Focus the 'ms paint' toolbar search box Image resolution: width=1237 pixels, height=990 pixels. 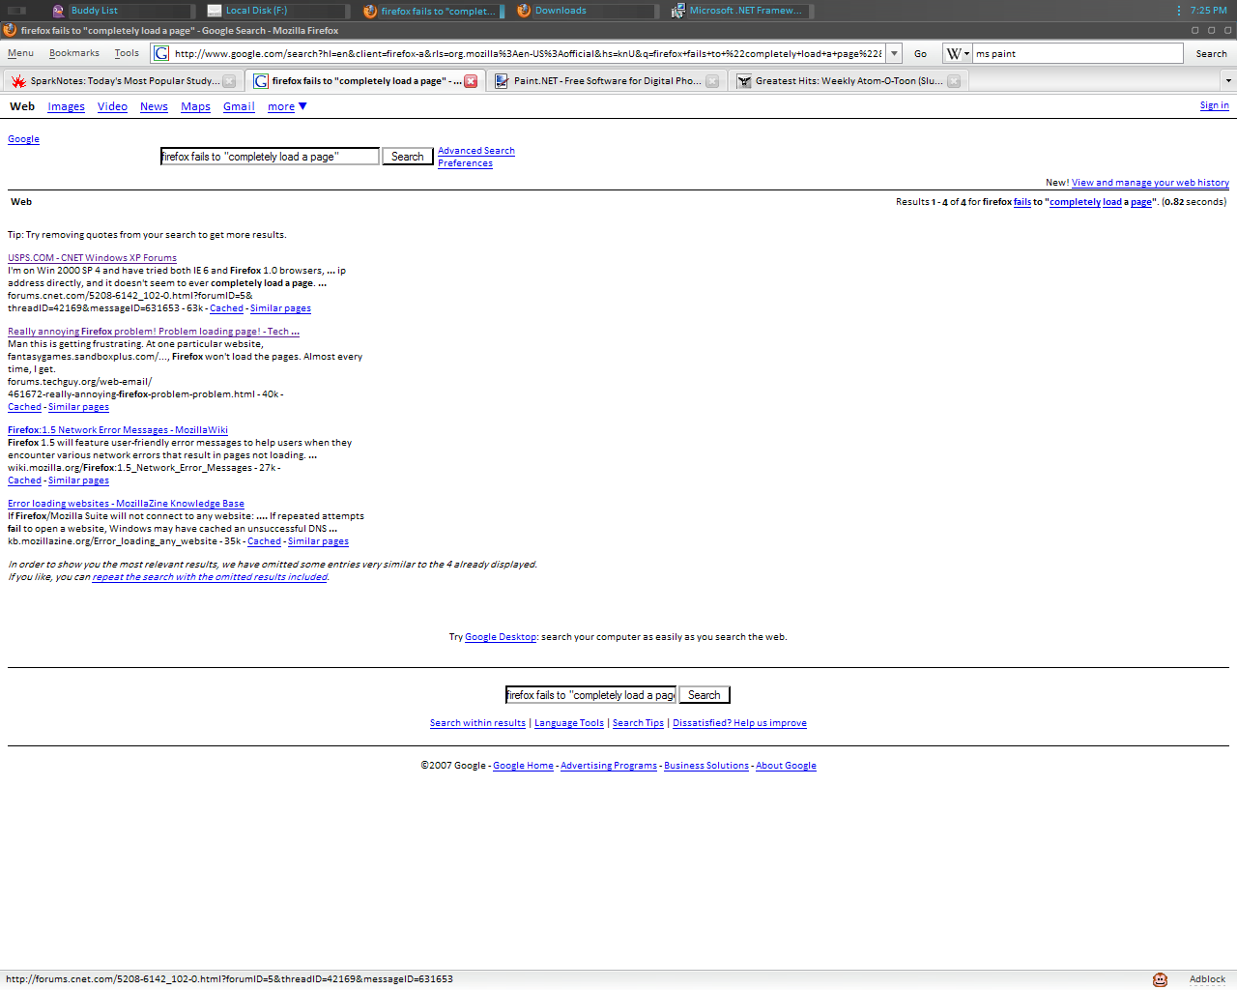[x=1078, y=53]
